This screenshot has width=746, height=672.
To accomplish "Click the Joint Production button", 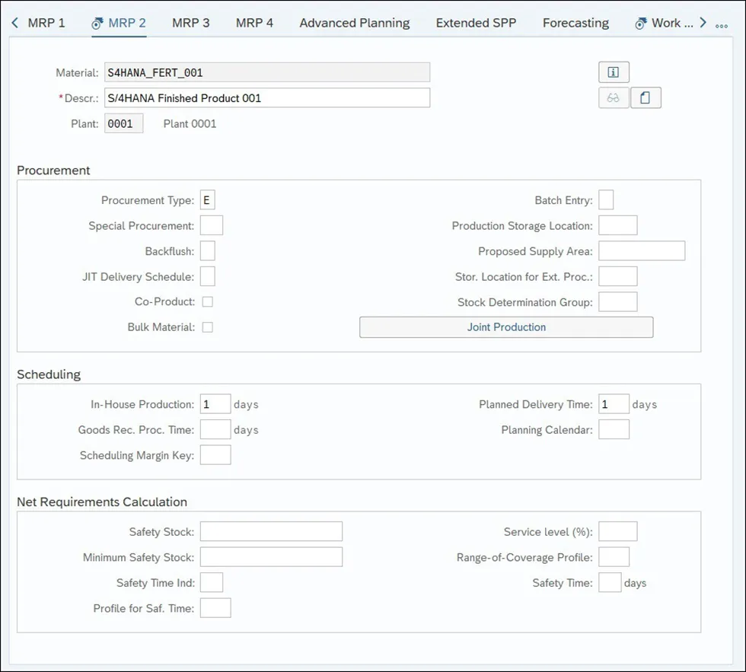I will click(x=506, y=327).
